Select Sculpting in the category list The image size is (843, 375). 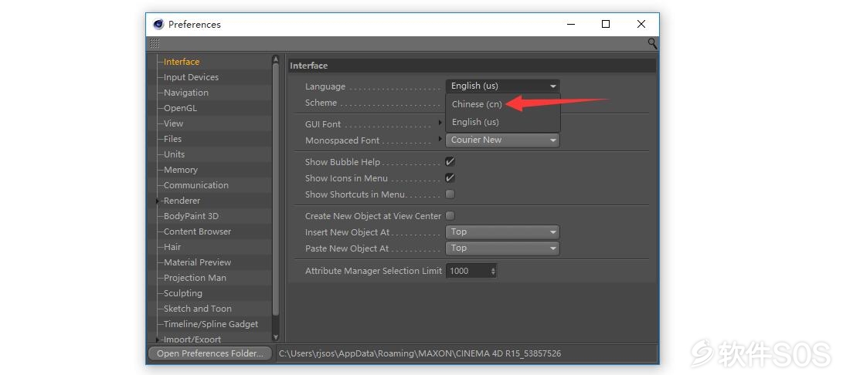pyautogui.click(x=183, y=293)
